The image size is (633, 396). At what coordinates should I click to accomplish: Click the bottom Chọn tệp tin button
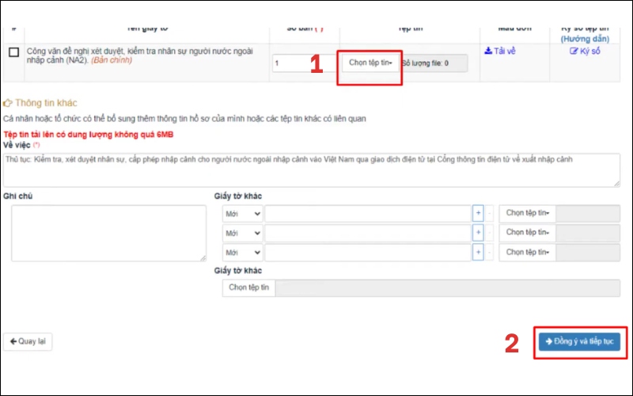click(x=248, y=287)
